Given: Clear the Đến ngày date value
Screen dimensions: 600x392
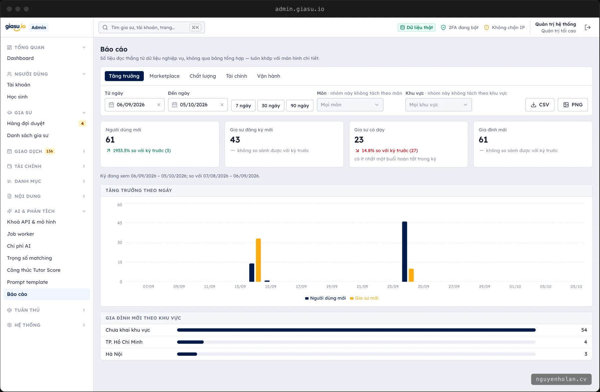Looking at the screenshot, I should tap(222, 105).
